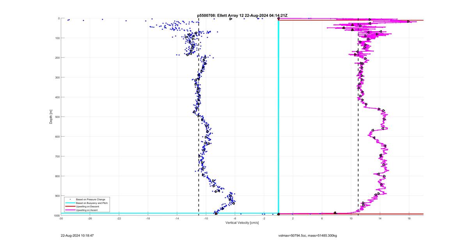Screen dimensions: 468x242
Task: Click x-axis tick label "-14"
Action: point(177,218)
